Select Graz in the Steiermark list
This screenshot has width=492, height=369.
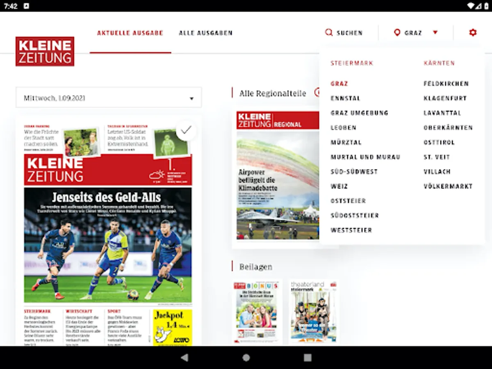[339, 84]
